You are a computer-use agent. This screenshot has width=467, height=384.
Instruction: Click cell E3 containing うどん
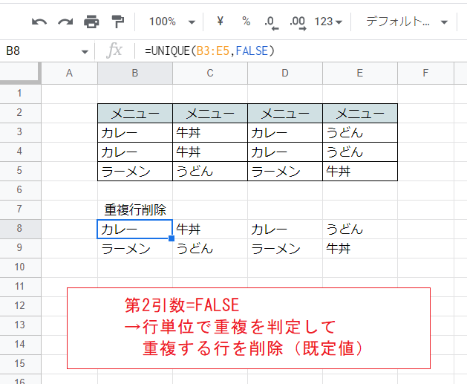coord(360,132)
